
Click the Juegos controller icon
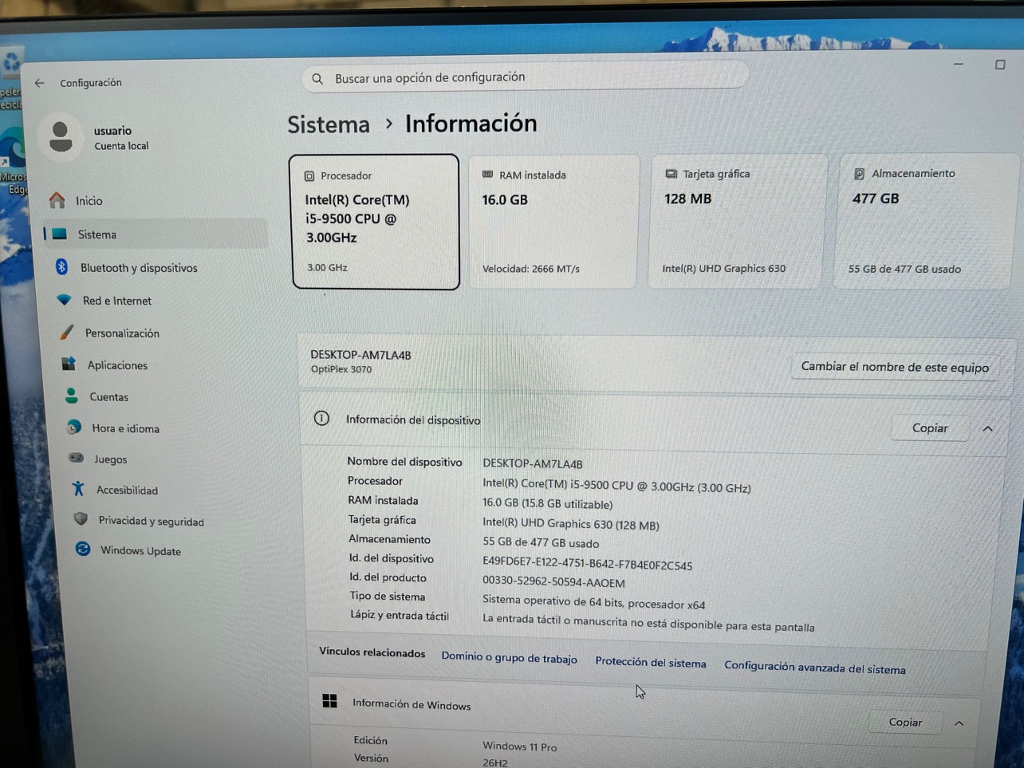[x=76, y=459]
